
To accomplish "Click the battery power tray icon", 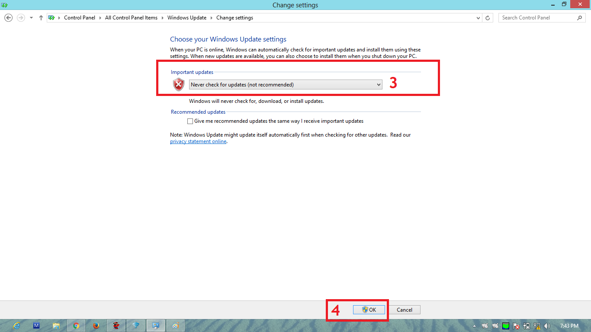I will [527, 326].
